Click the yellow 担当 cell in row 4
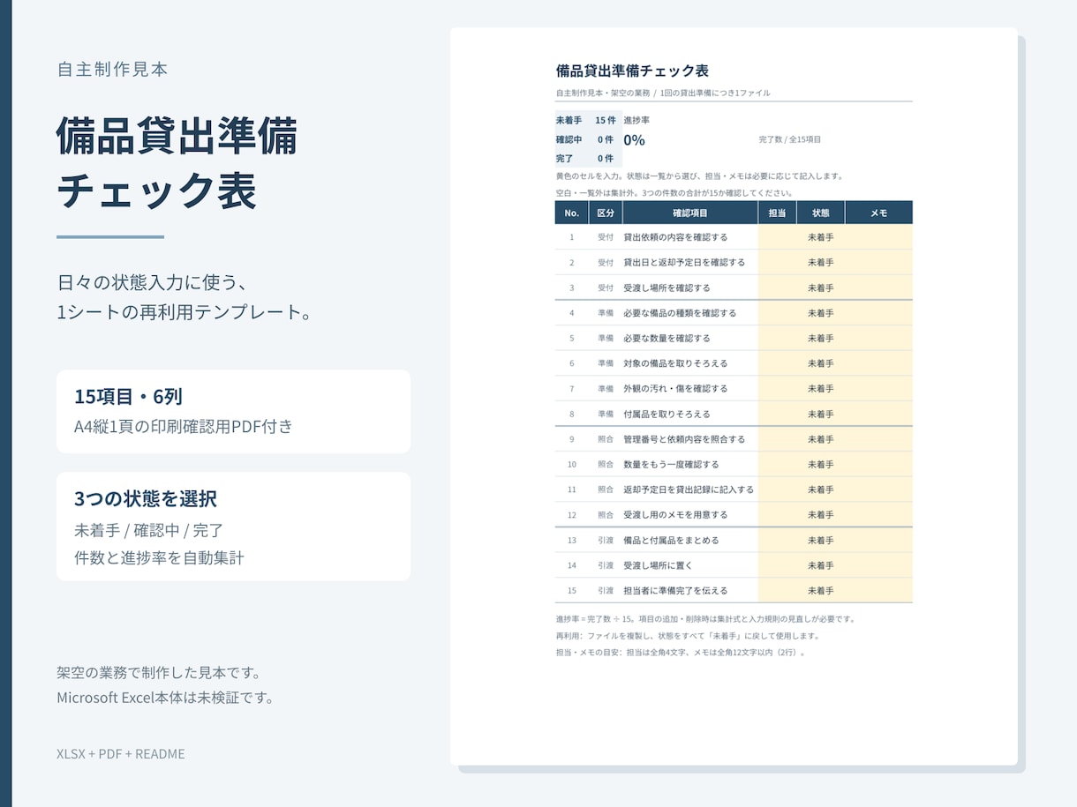1077x807 pixels. (777, 313)
